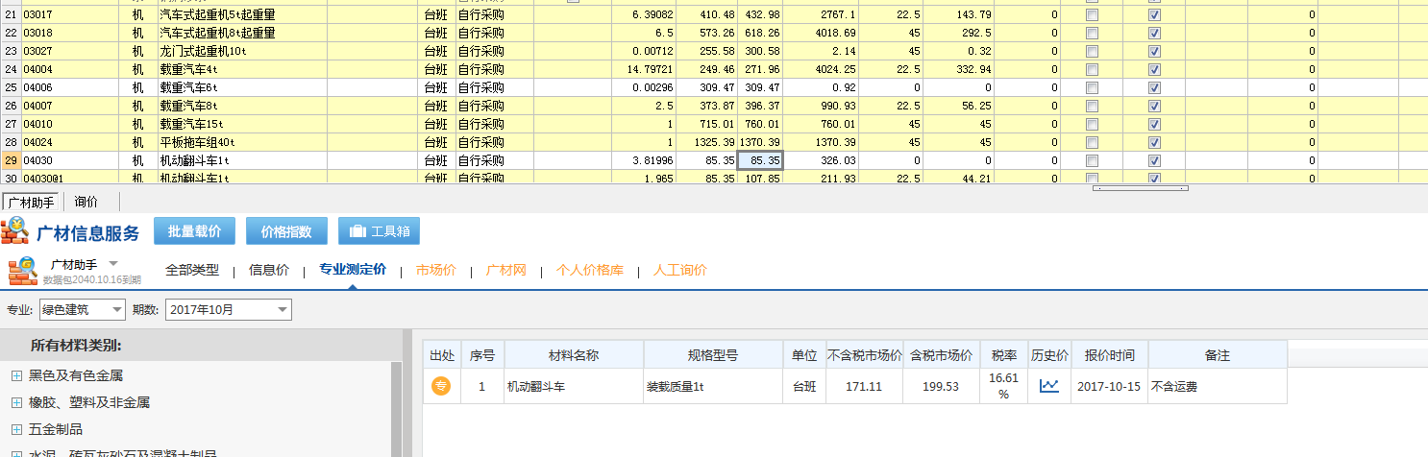This screenshot has width=1428, height=457.
Task: Select the 专业测定价 tab
Action: click(x=353, y=270)
